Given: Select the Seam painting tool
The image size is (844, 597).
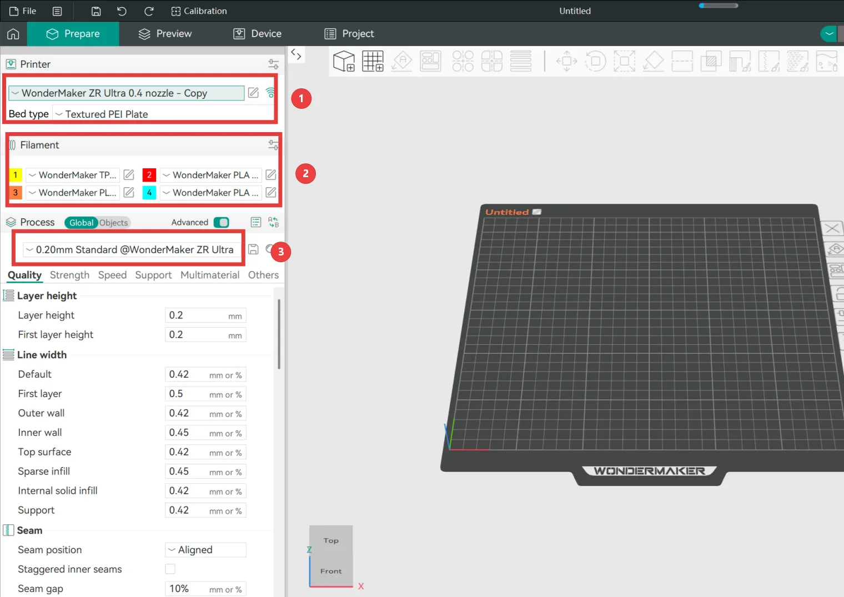Looking at the screenshot, I should (x=768, y=61).
